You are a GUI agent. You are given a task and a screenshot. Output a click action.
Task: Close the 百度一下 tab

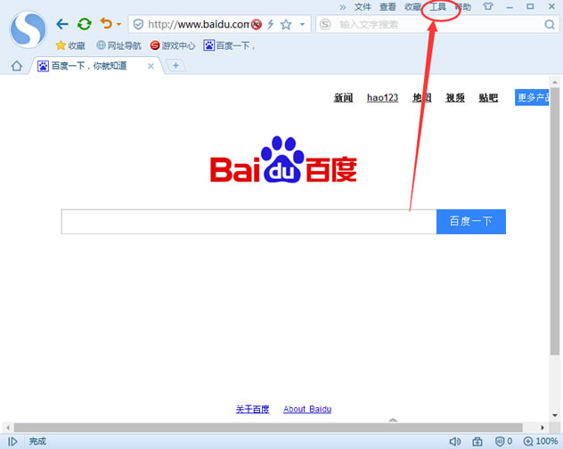tap(151, 66)
